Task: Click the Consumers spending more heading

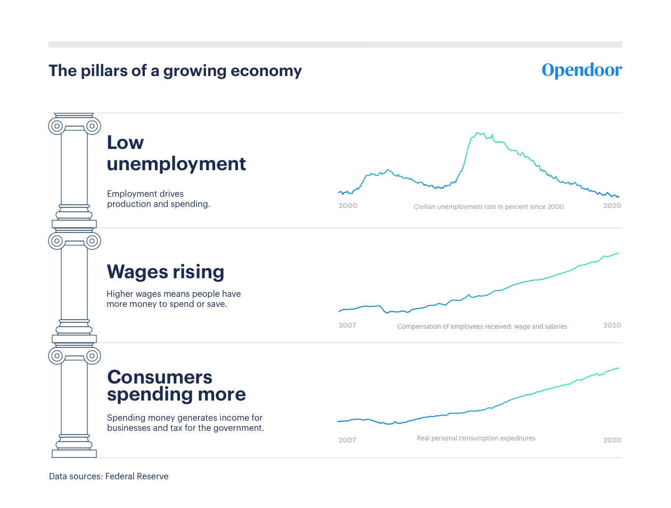Action: tap(176, 386)
